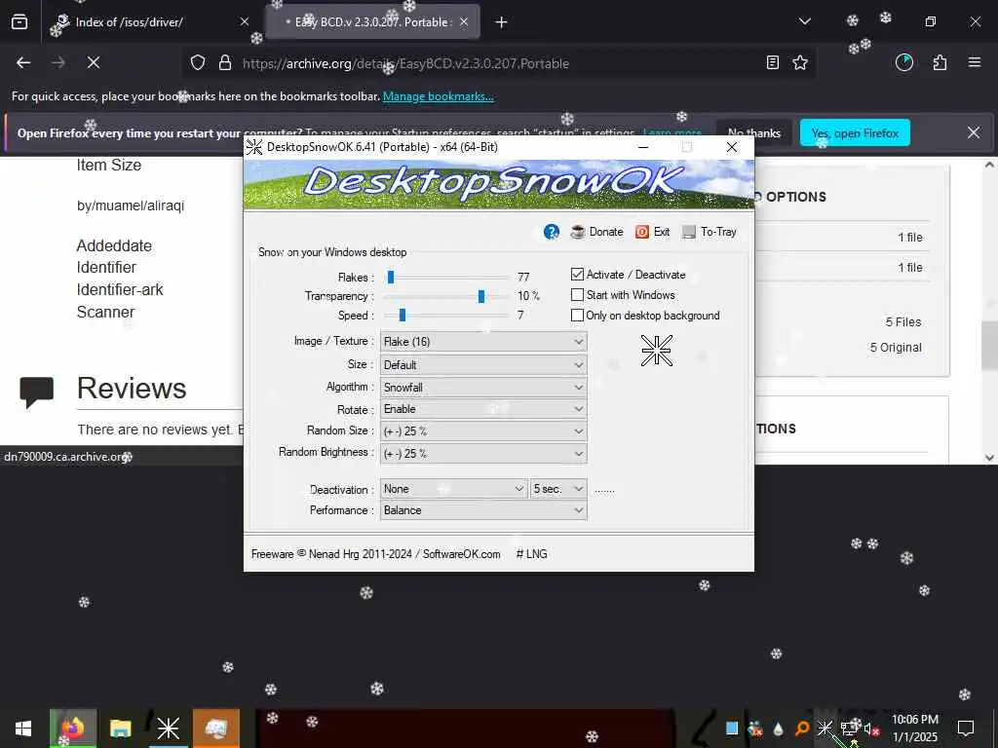The height and width of the screenshot is (748, 998).
Task: Open the 5 sec. delay dropdown
Action: [x=558, y=489]
